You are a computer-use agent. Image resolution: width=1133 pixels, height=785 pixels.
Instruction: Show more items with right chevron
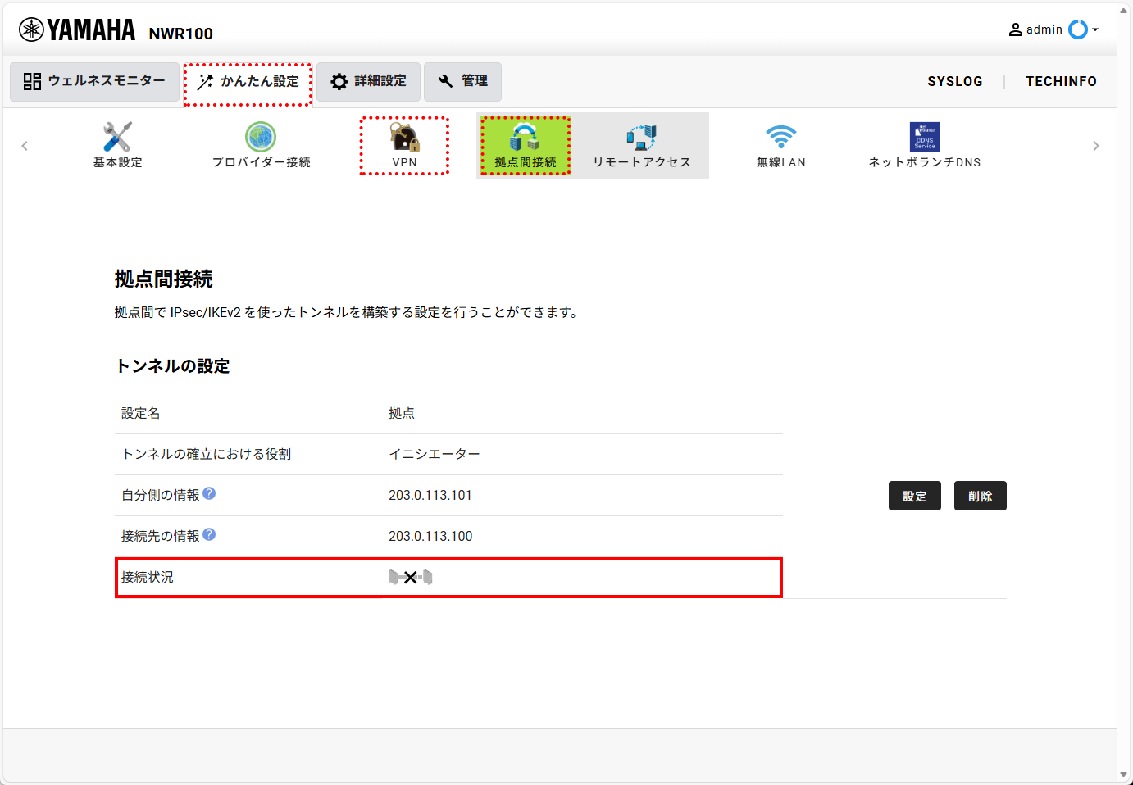pyautogui.click(x=1096, y=146)
